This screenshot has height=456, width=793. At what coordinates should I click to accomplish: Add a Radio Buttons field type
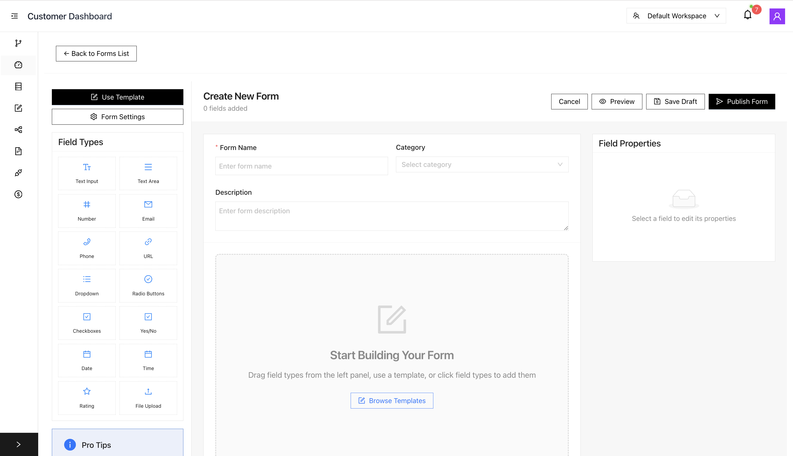148,286
